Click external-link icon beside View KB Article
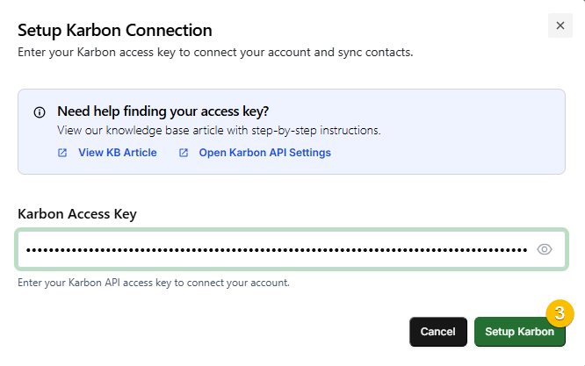The height and width of the screenshot is (366, 585). [x=62, y=153]
